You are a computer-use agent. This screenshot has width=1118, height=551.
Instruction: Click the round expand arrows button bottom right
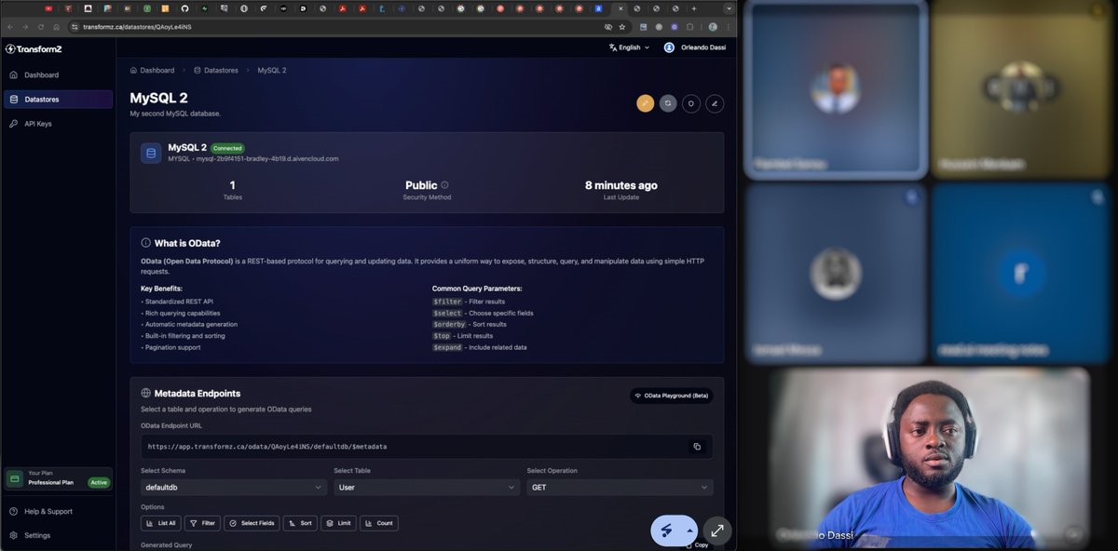coord(717,531)
